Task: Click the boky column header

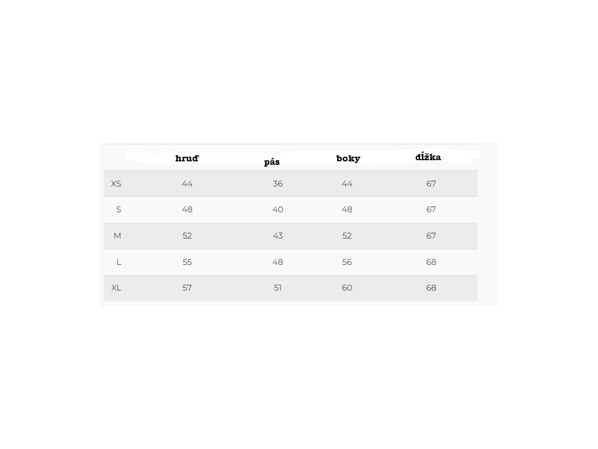Action: point(348,158)
